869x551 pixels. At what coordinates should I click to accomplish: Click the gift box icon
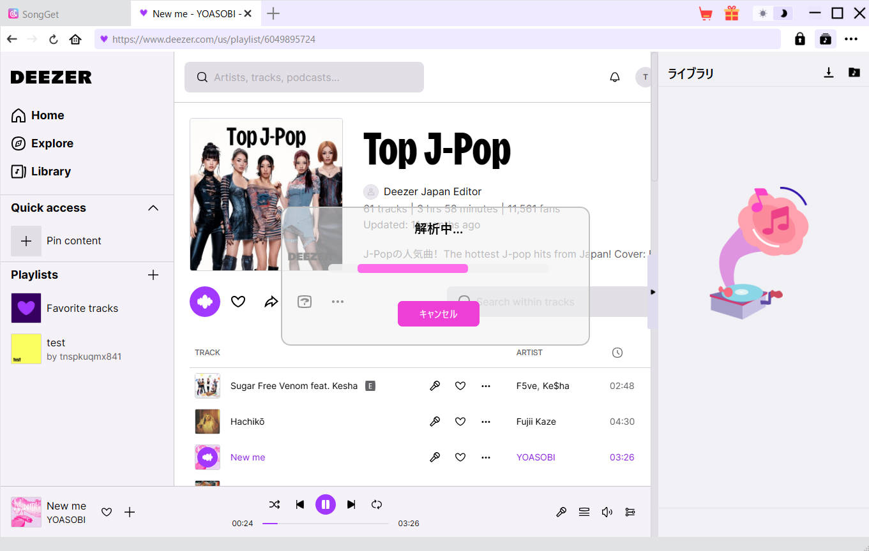click(731, 13)
